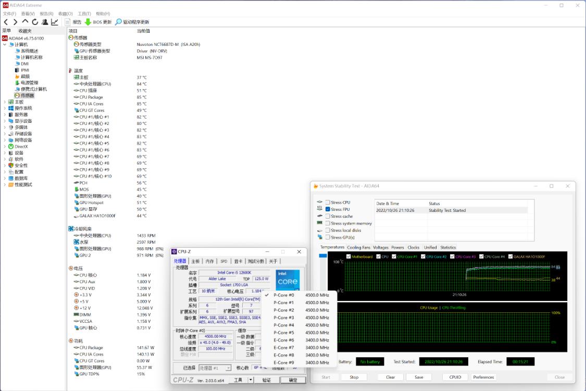Open the 工具 dropdown arrow in CPU-Z

tap(251, 380)
